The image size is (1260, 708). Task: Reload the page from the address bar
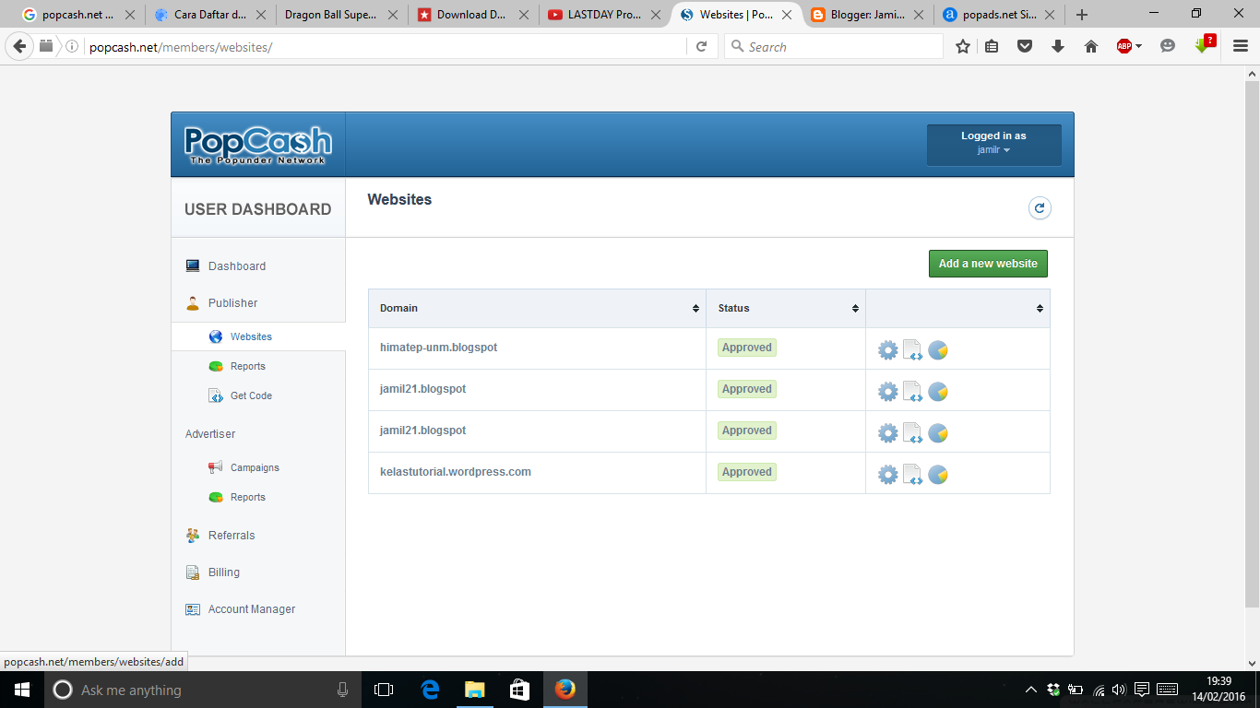tap(701, 47)
